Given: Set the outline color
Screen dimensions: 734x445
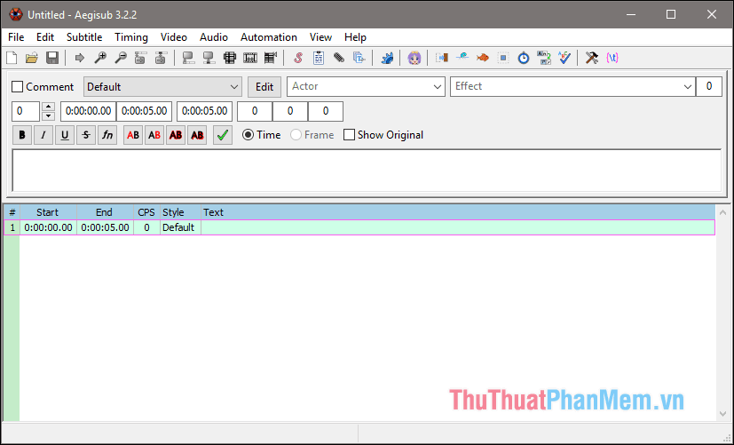Looking at the screenshot, I should point(176,135).
